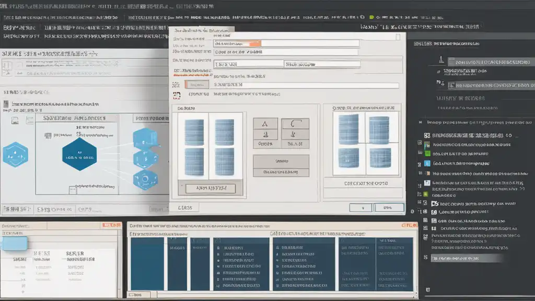This screenshot has height=301, width=535.
Task: Select the light blue hexagon on far left
Action: (15, 155)
